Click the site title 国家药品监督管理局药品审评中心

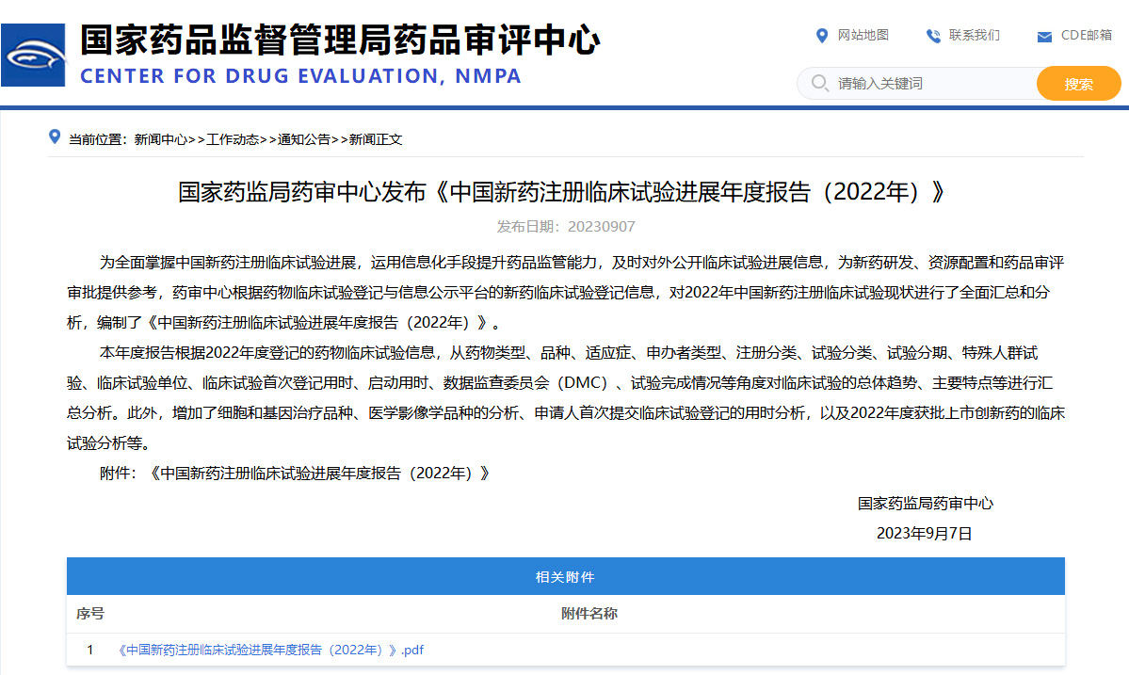[x=340, y=40]
